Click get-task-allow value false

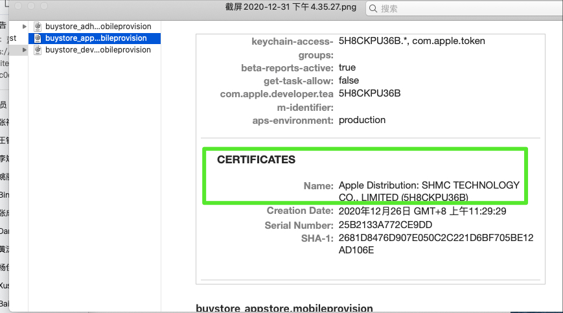pyautogui.click(x=349, y=80)
